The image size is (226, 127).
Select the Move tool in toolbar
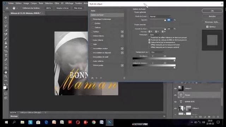6,18
